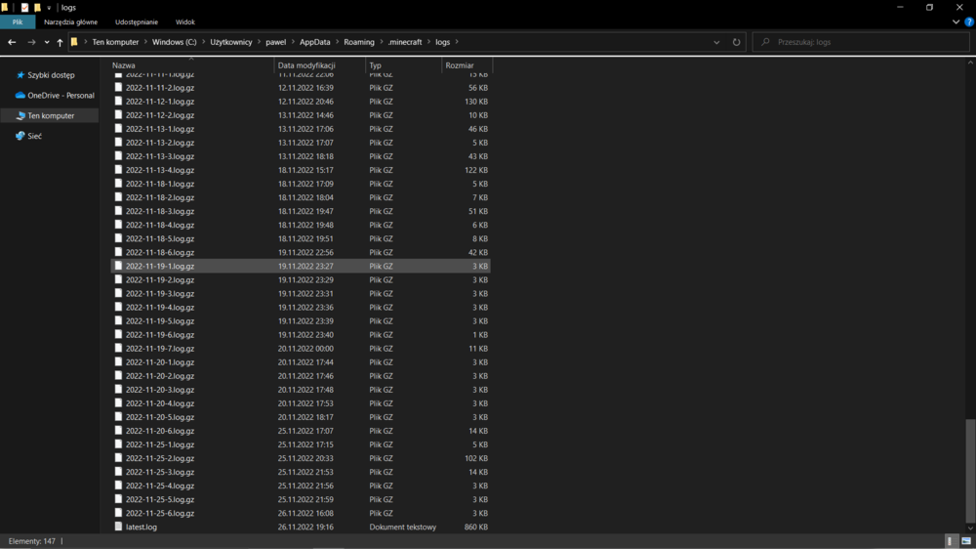Screen dimensions: 976x549
Task: Click the Properties checkmark icon in title bar
Action: (x=25, y=8)
